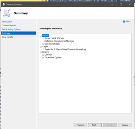Click the Cancel button
The height and width of the screenshot is (129, 135).
(125, 125)
